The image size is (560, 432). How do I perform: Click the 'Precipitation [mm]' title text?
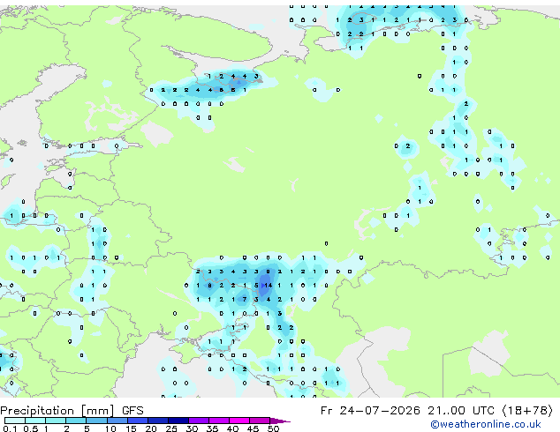(x=57, y=411)
